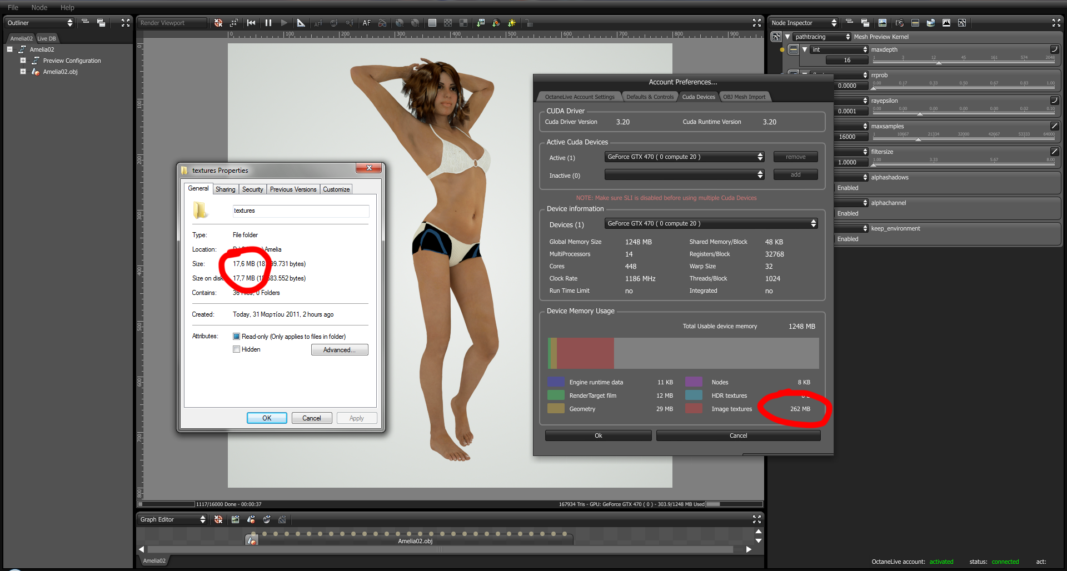Click the greyed play button in Render Viewport

284,23
